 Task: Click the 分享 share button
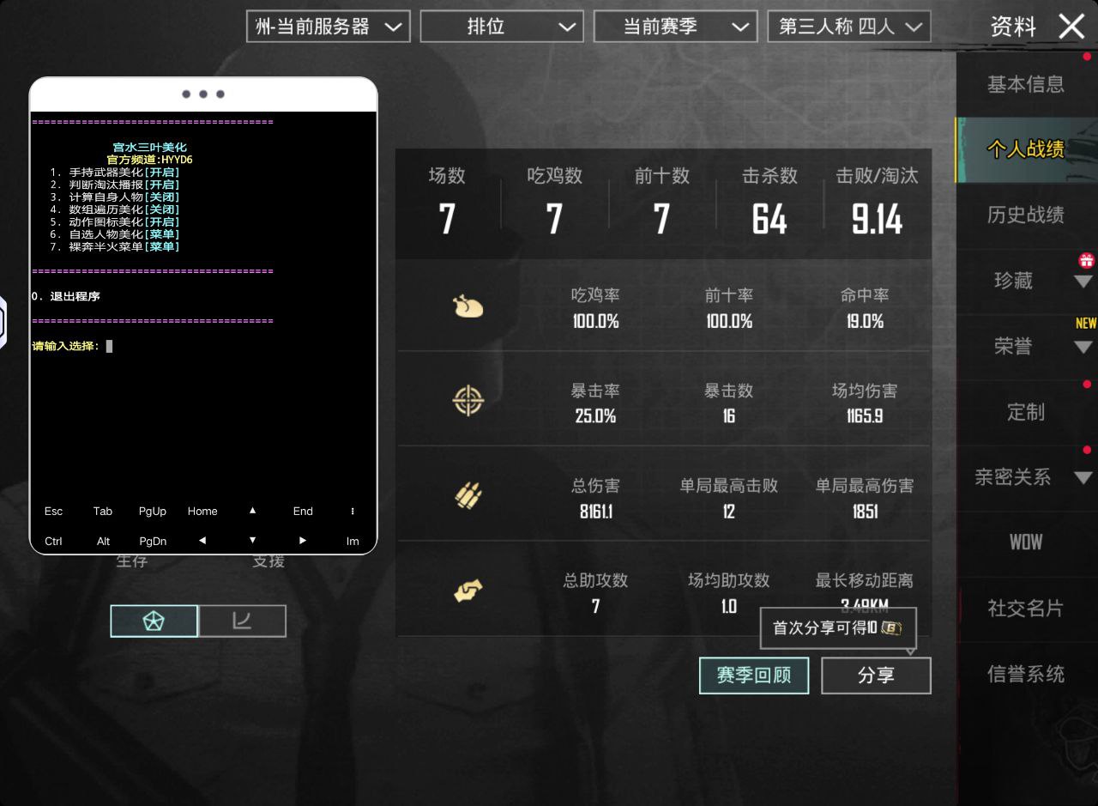[x=876, y=676]
